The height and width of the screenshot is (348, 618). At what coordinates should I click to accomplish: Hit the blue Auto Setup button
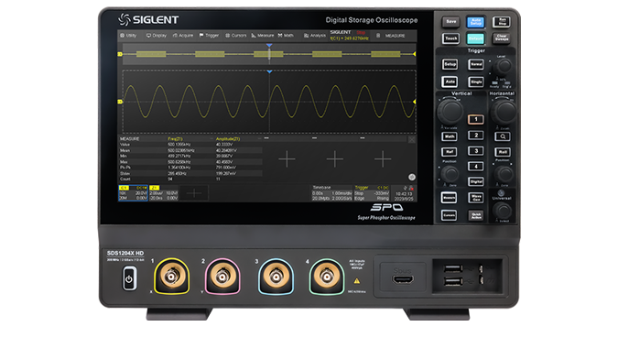(x=476, y=22)
